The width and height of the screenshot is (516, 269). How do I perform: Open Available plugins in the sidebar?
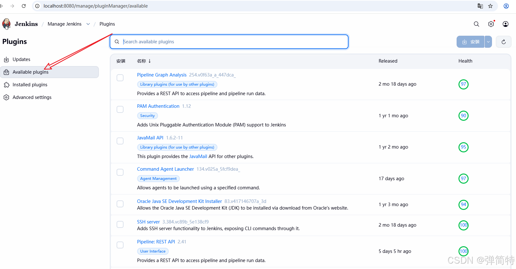pyautogui.click(x=50, y=72)
